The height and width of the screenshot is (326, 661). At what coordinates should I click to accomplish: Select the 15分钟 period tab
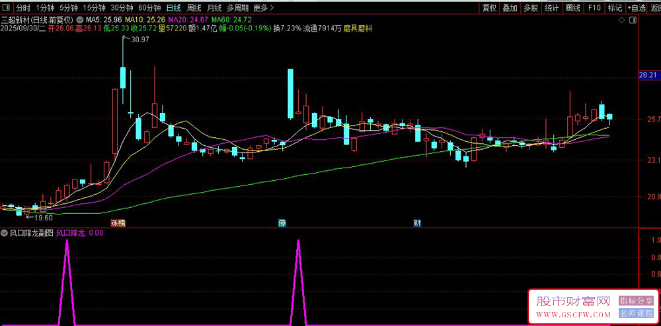[94, 7]
